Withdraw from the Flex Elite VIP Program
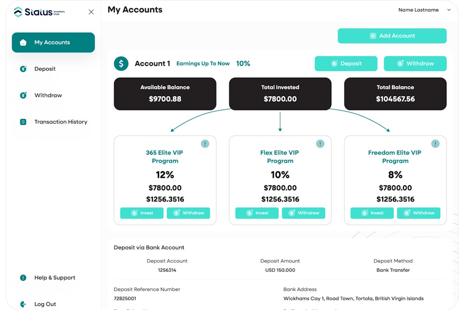 (x=303, y=213)
